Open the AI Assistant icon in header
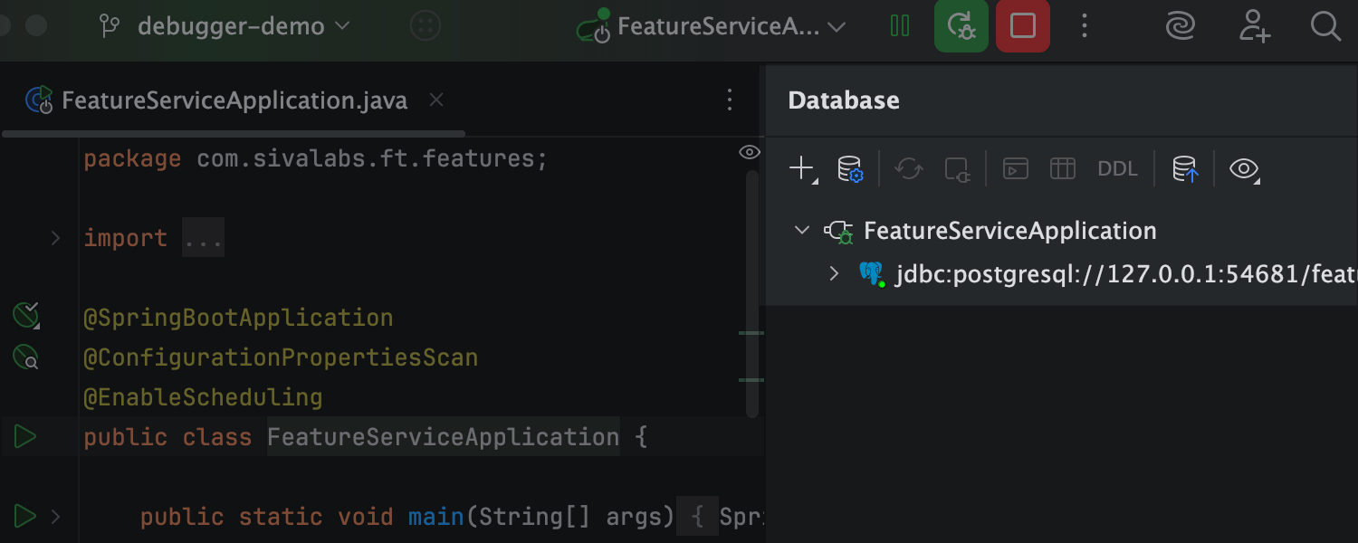The height and width of the screenshot is (543, 1358). 1180,26
